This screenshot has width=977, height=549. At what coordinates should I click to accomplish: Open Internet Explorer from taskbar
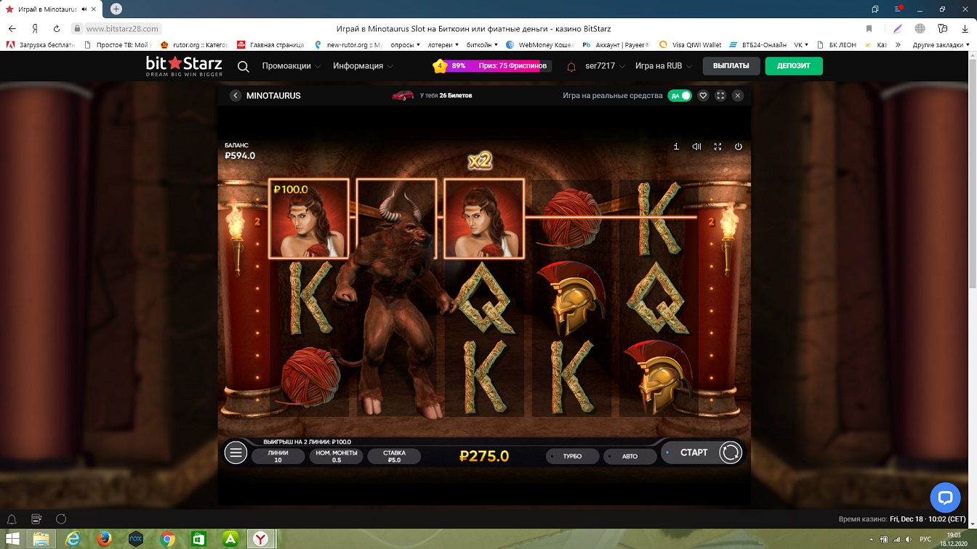73,539
